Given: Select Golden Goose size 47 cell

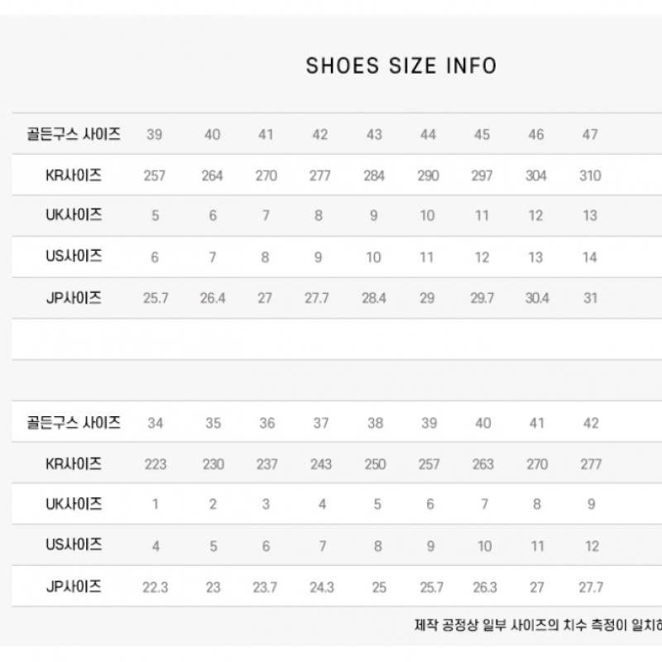Looking at the screenshot, I should click(x=590, y=134).
